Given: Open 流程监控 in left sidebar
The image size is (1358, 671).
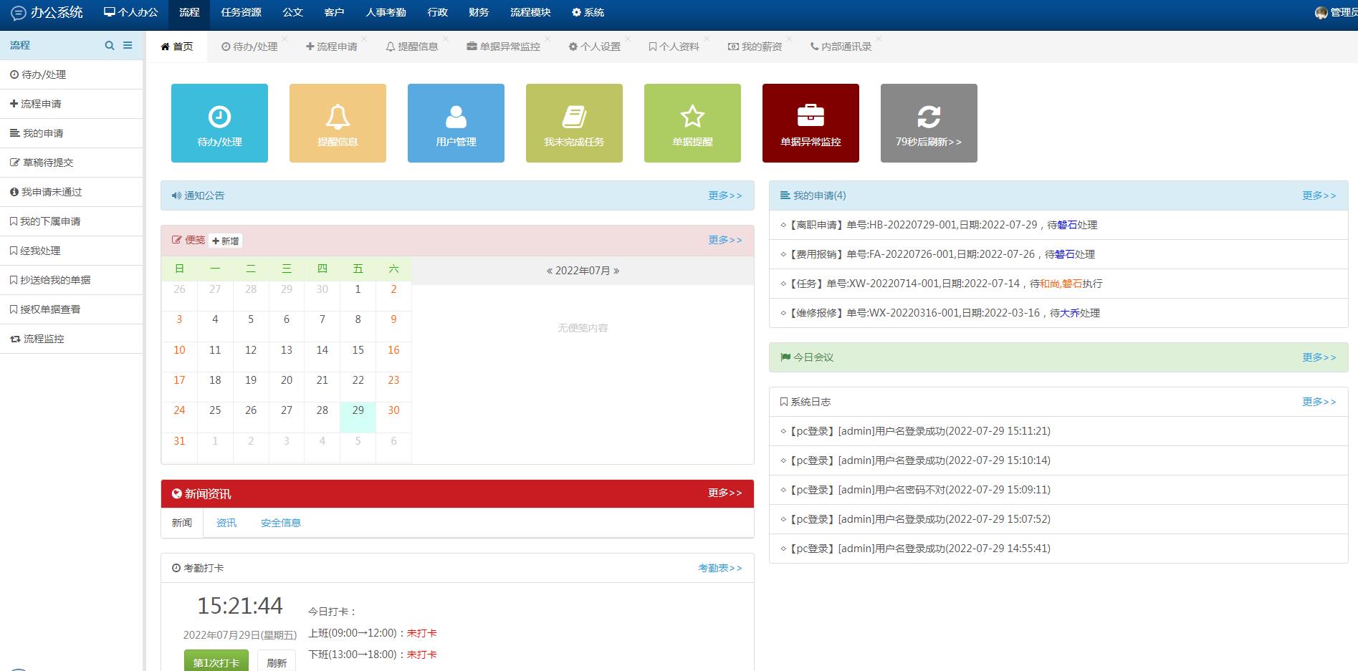Looking at the screenshot, I should tap(44, 339).
